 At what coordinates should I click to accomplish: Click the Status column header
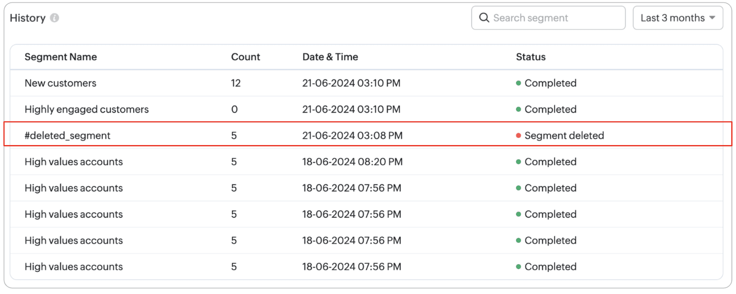[x=531, y=57]
